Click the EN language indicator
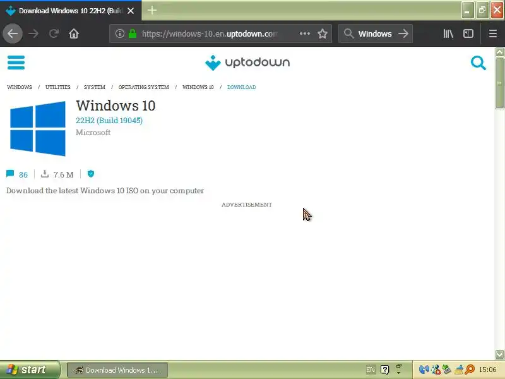The height and width of the screenshot is (379, 505). (371, 370)
